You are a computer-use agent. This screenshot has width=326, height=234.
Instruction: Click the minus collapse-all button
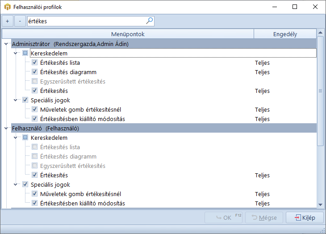(x=20, y=21)
